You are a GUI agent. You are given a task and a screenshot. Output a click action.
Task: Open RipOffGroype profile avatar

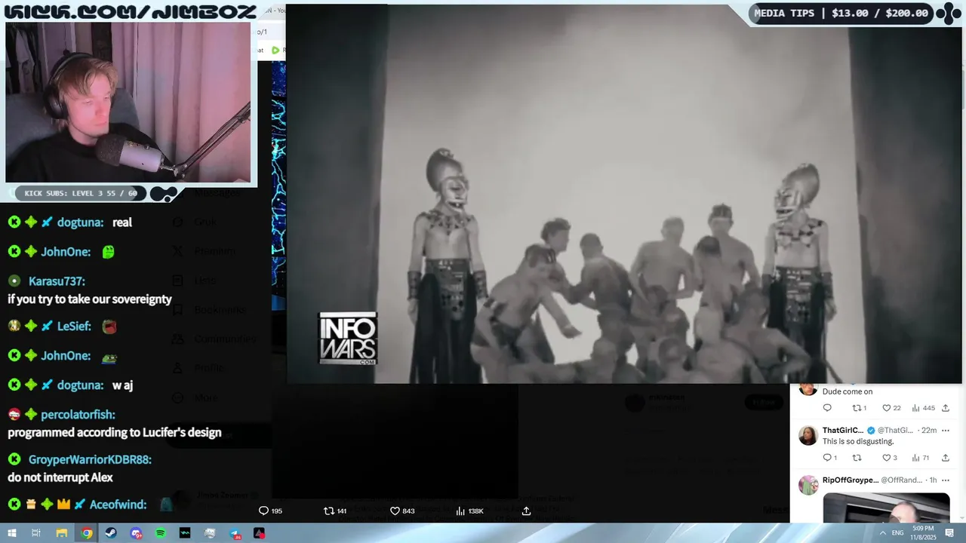coord(808,485)
